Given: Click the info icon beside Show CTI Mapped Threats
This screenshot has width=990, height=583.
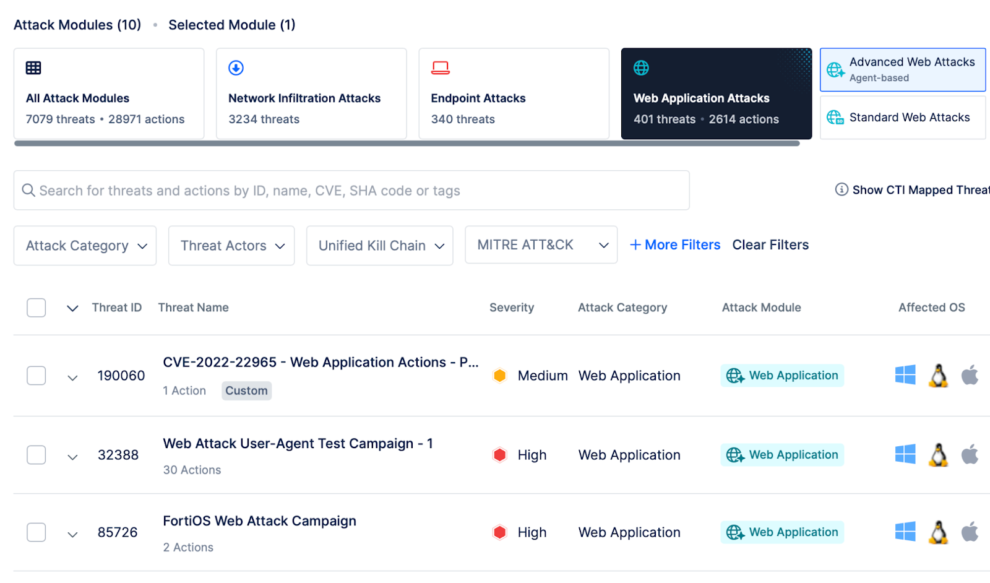Looking at the screenshot, I should [x=841, y=189].
